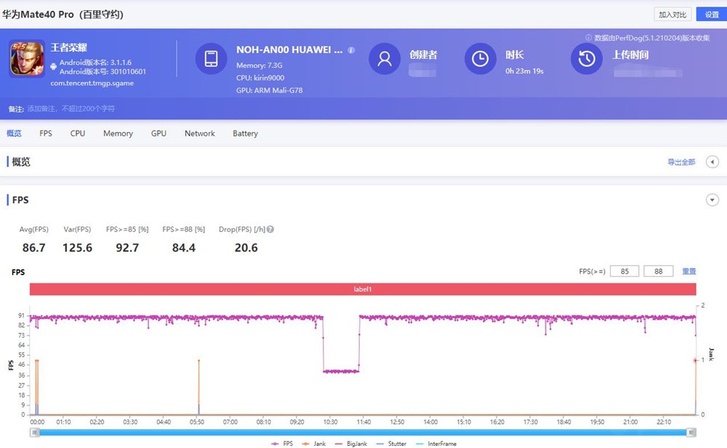
Task: Click the FPS>=88 [%] value 84.4
Action: point(184,248)
